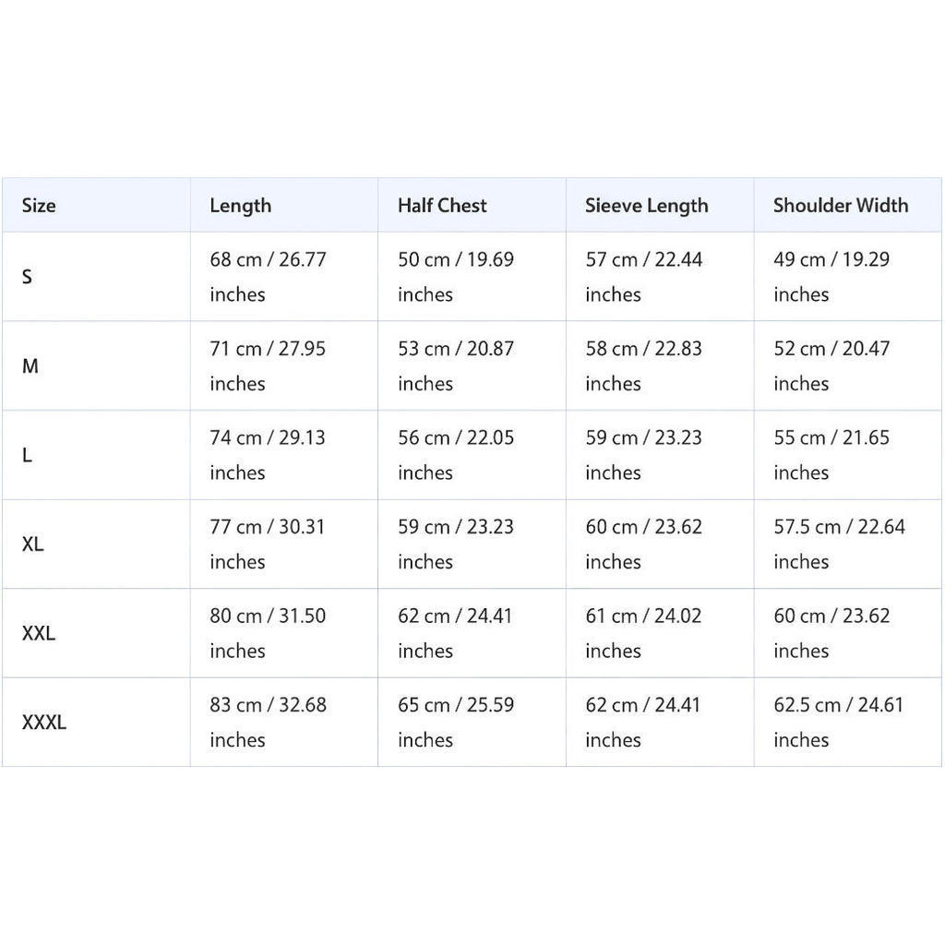The height and width of the screenshot is (945, 945).
Task: Click the 68 cm length cell
Action: 284,277
